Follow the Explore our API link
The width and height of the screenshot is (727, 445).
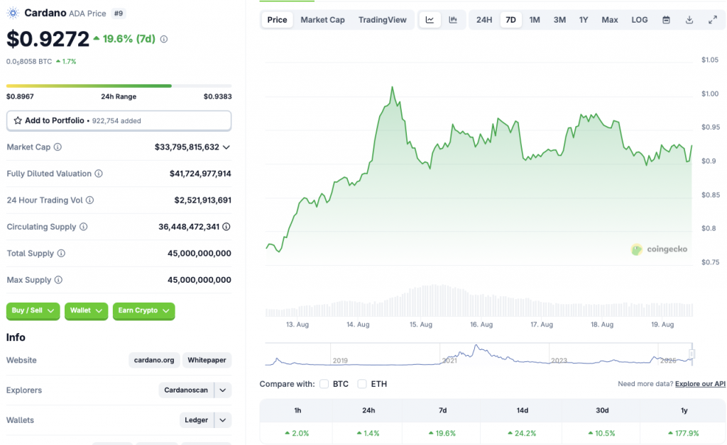[700, 384]
